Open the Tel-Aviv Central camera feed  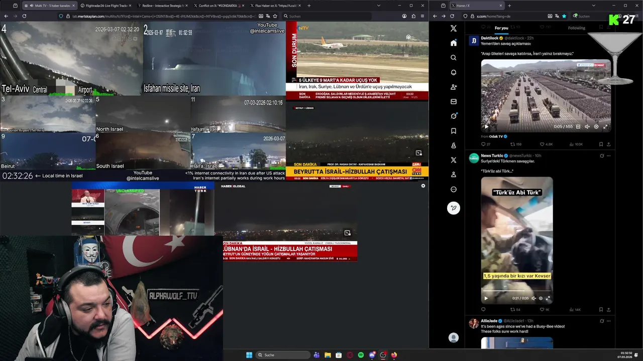[x=71, y=58]
